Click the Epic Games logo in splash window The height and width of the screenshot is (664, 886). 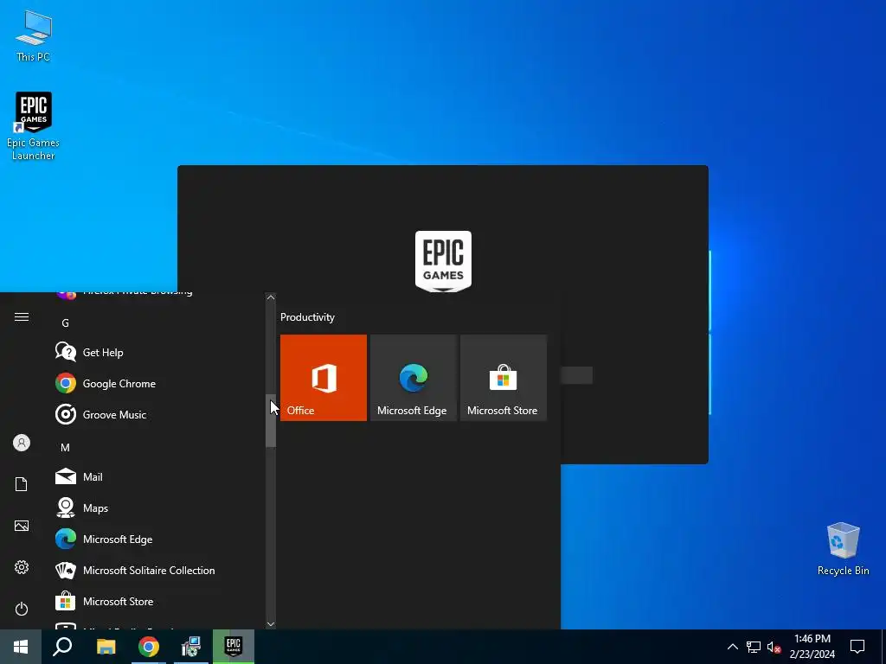(x=443, y=261)
